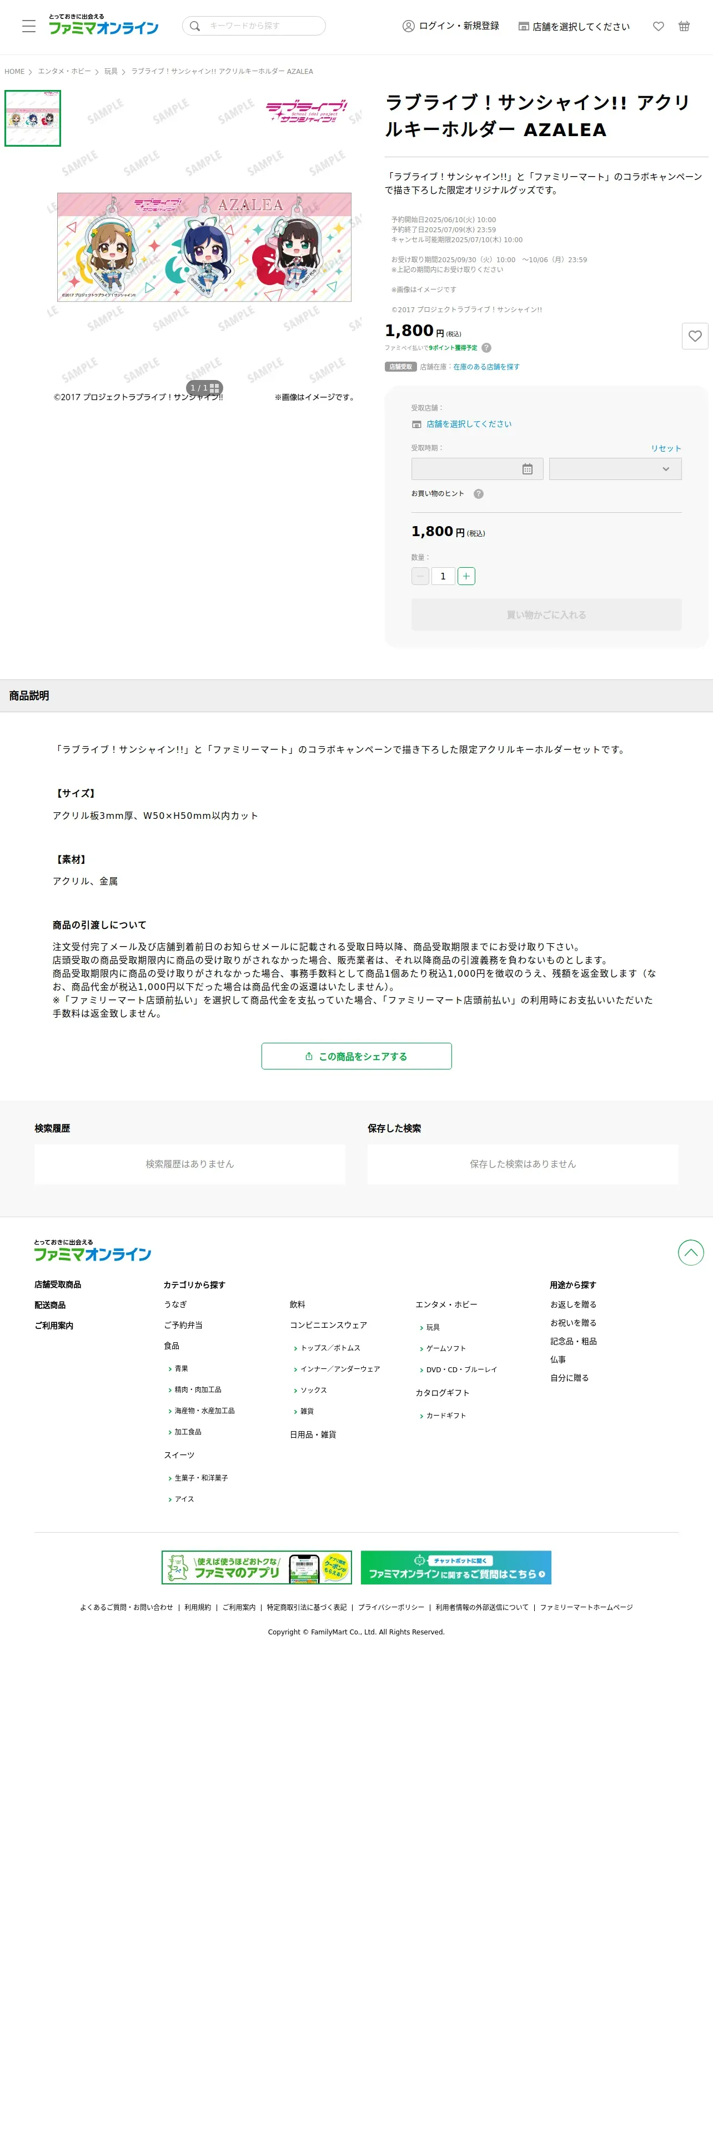This screenshot has height=2140, width=713.
Task: Click footer FamilyMart Online logo
Action: [x=92, y=1250]
